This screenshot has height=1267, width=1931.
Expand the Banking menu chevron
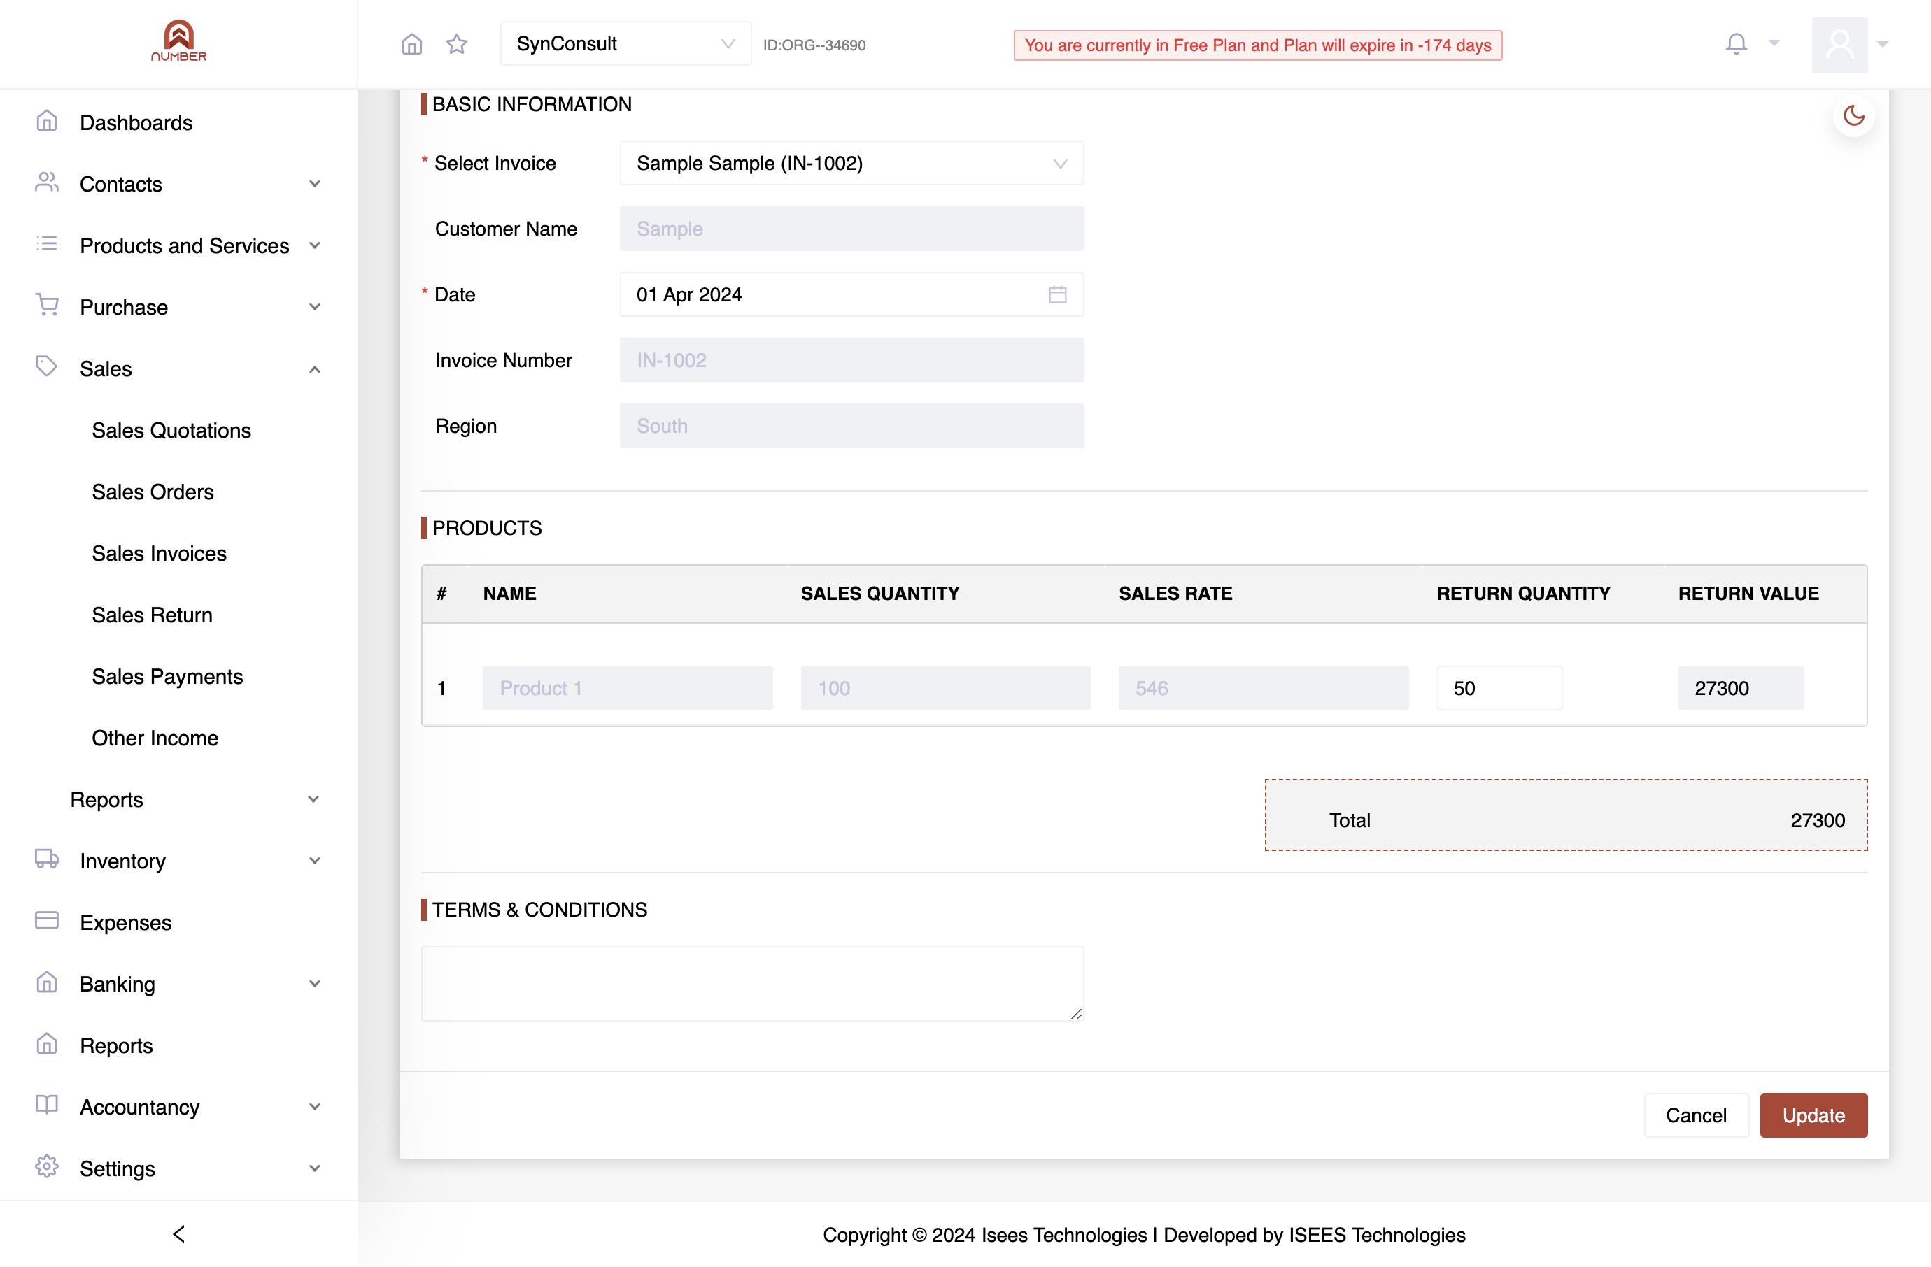(315, 984)
